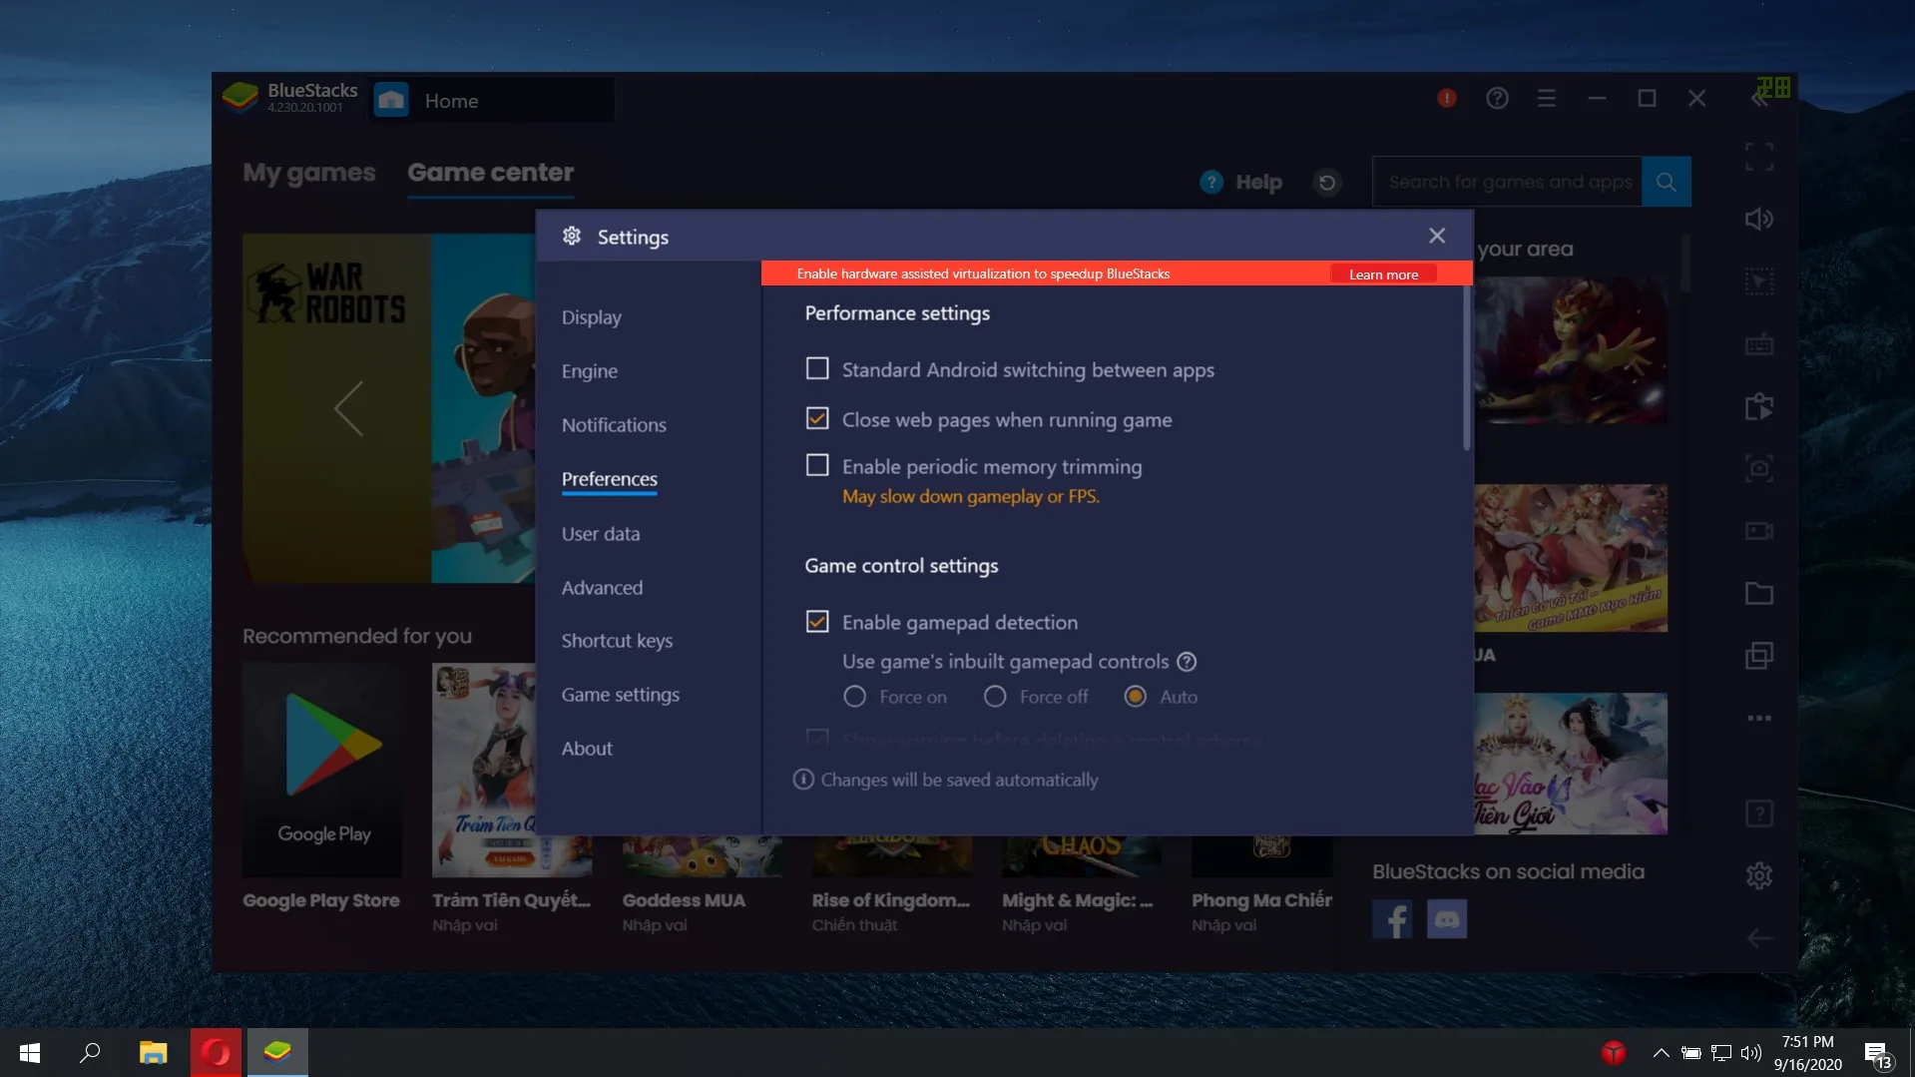The width and height of the screenshot is (1915, 1077).
Task: Select Auto gamepad controls option
Action: (1135, 697)
